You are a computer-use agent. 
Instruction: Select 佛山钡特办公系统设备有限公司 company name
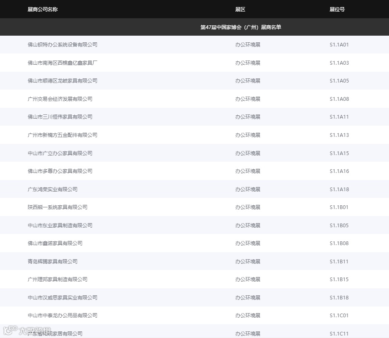coord(63,45)
